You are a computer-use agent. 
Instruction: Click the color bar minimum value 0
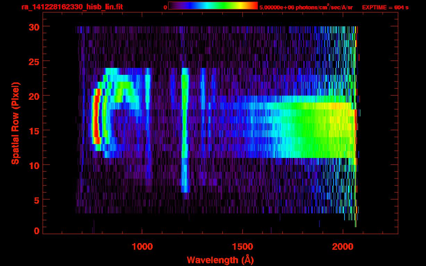tap(165, 8)
